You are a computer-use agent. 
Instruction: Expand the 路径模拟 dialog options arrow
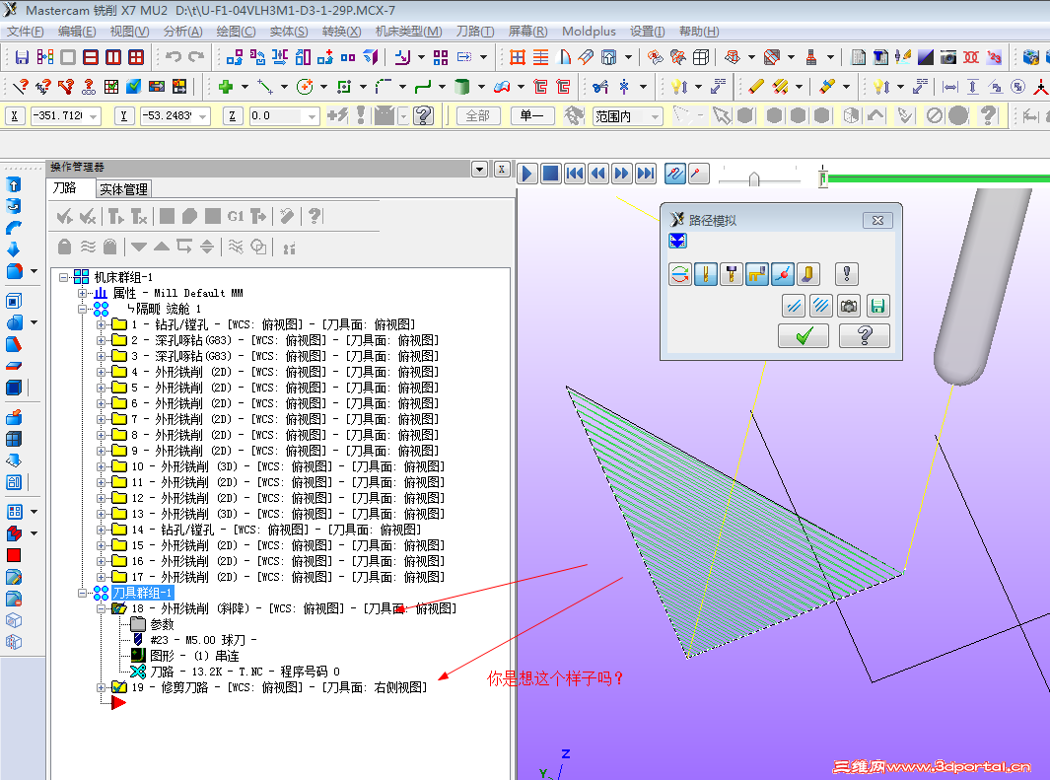click(x=677, y=241)
